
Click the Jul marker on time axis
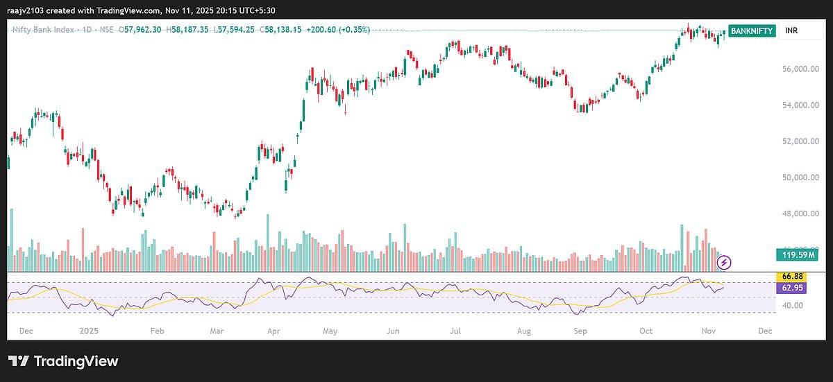point(455,331)
